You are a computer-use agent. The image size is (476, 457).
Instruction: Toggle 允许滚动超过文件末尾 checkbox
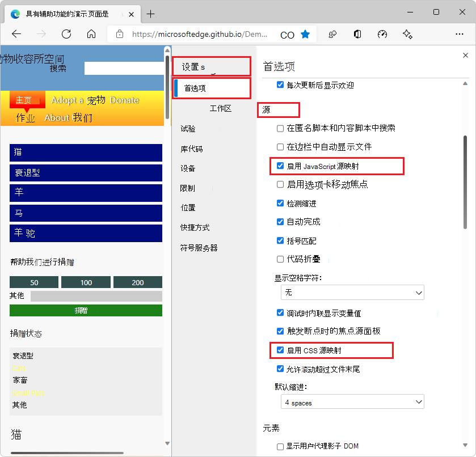[280, 369]
